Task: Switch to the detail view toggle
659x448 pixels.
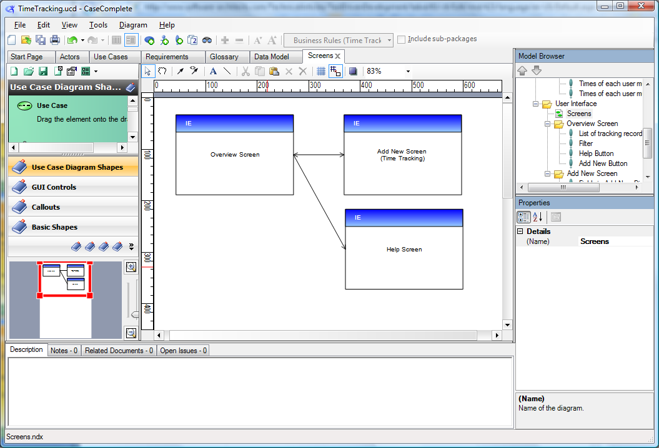Action: [131, 41]
